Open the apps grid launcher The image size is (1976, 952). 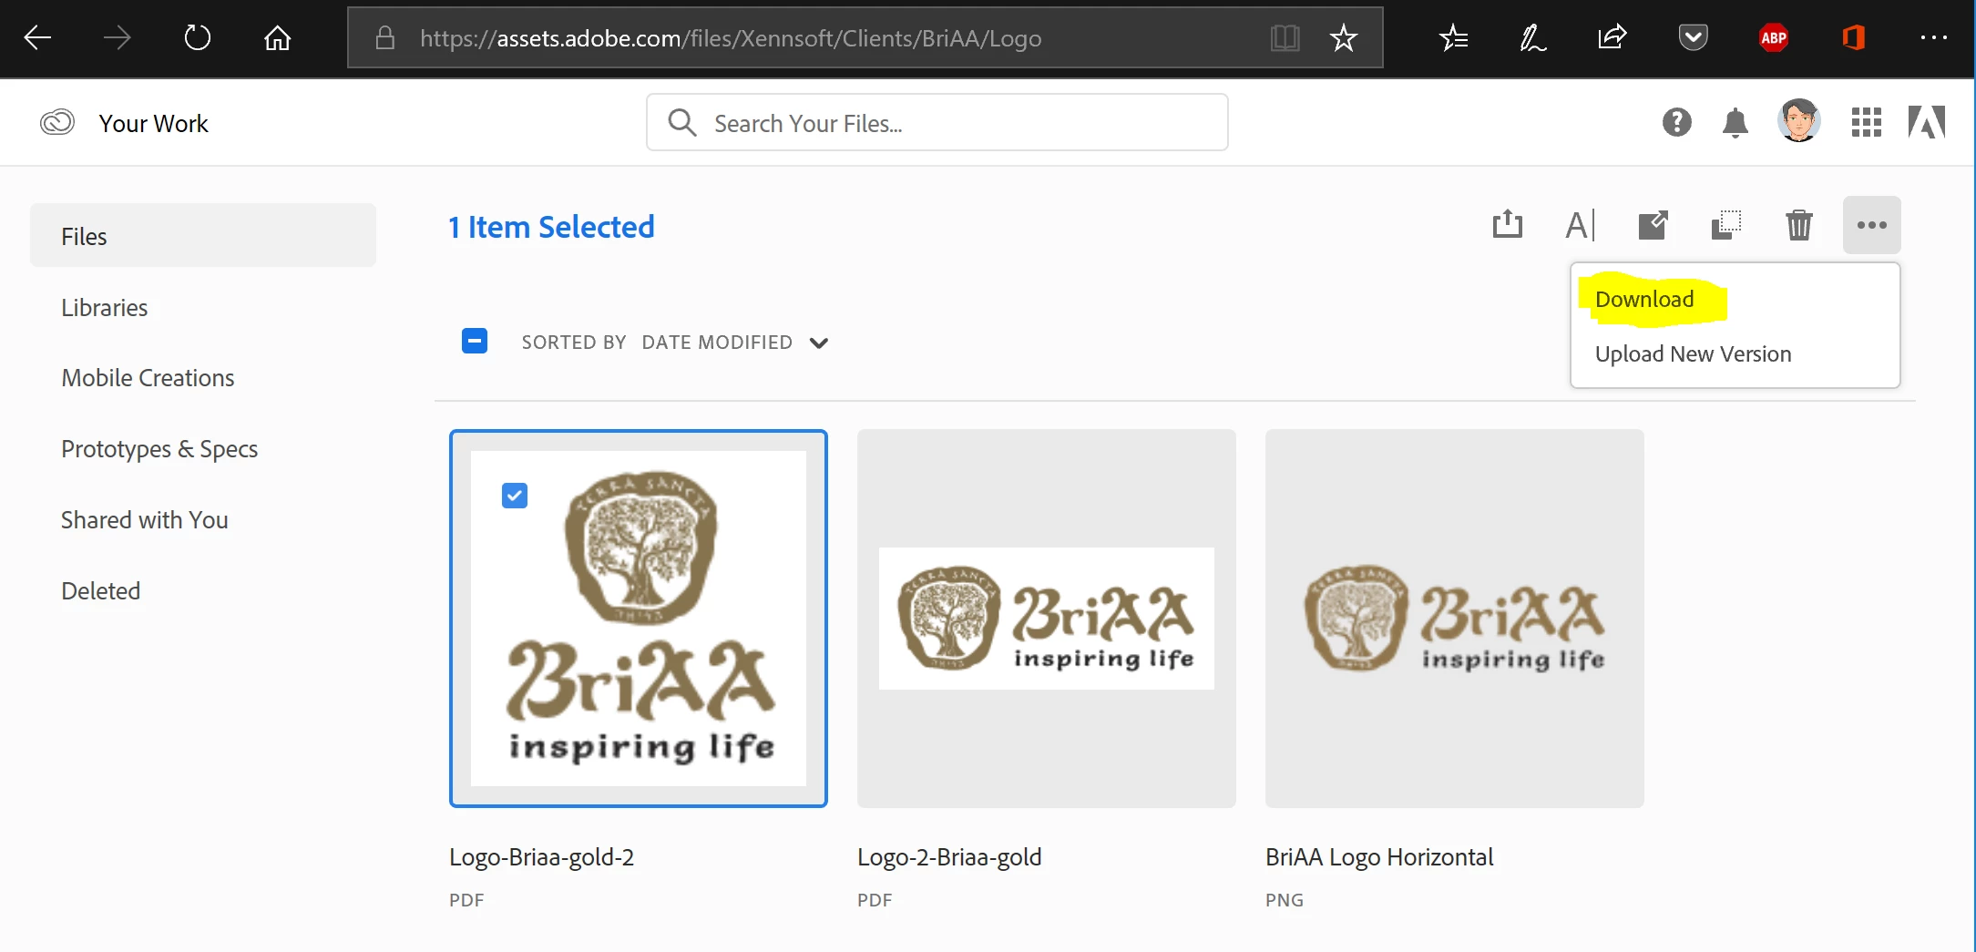click(1866, 122)
